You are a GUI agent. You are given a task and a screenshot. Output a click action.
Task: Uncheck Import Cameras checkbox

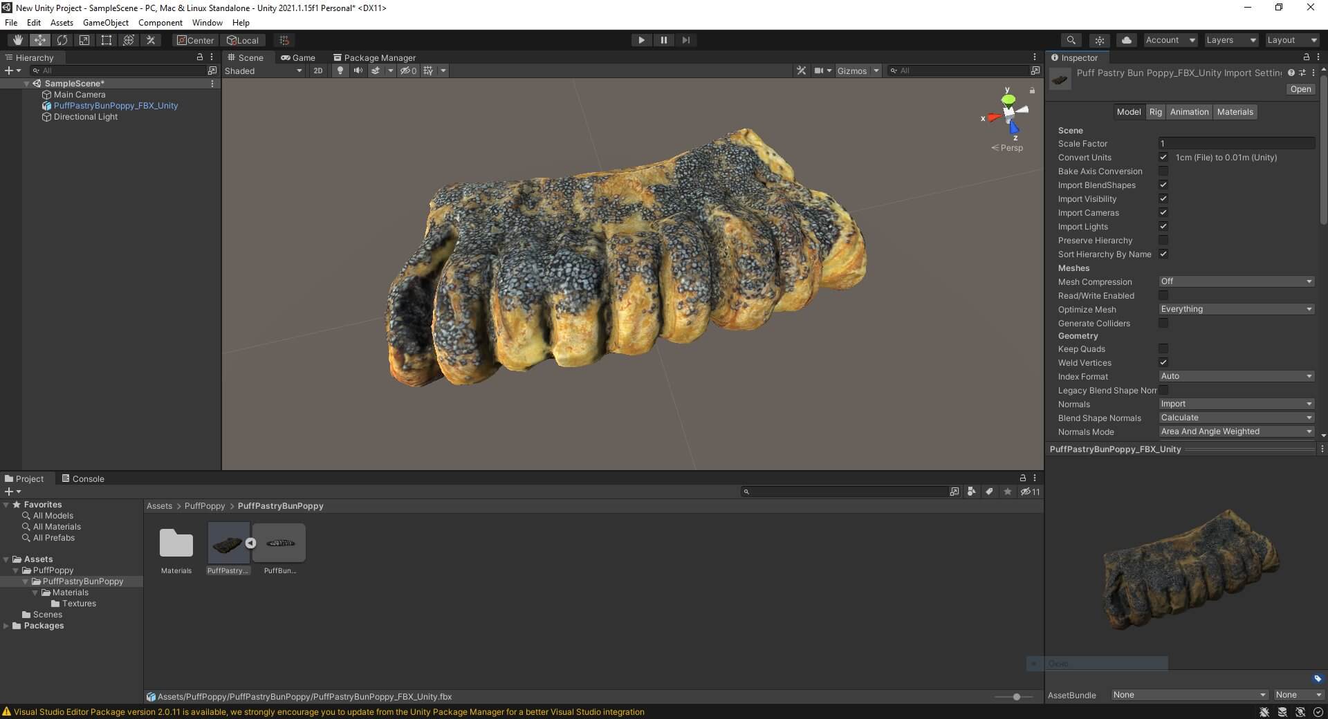(x=1163, y=213)
